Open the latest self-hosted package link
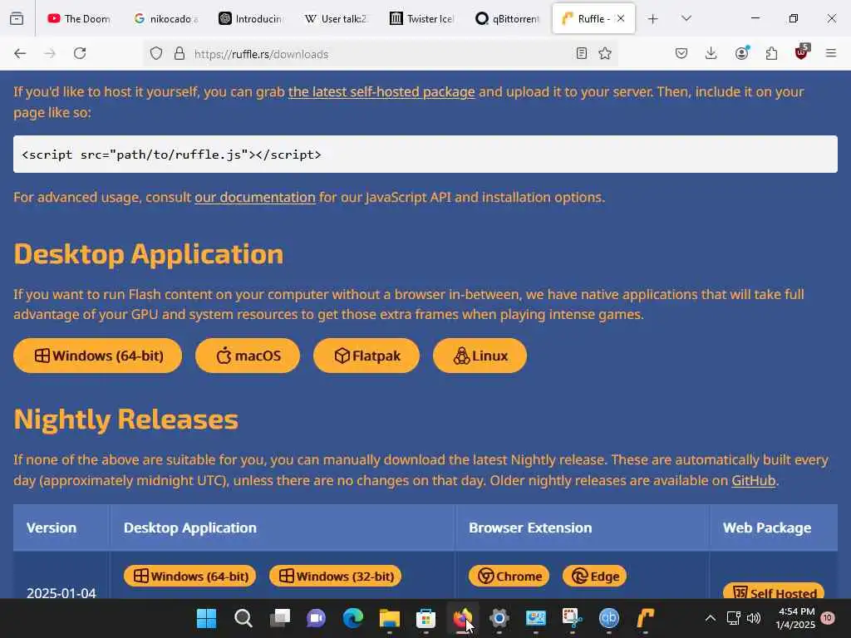The height and width of the screenshot is (638, 851). tap(381, 91)
